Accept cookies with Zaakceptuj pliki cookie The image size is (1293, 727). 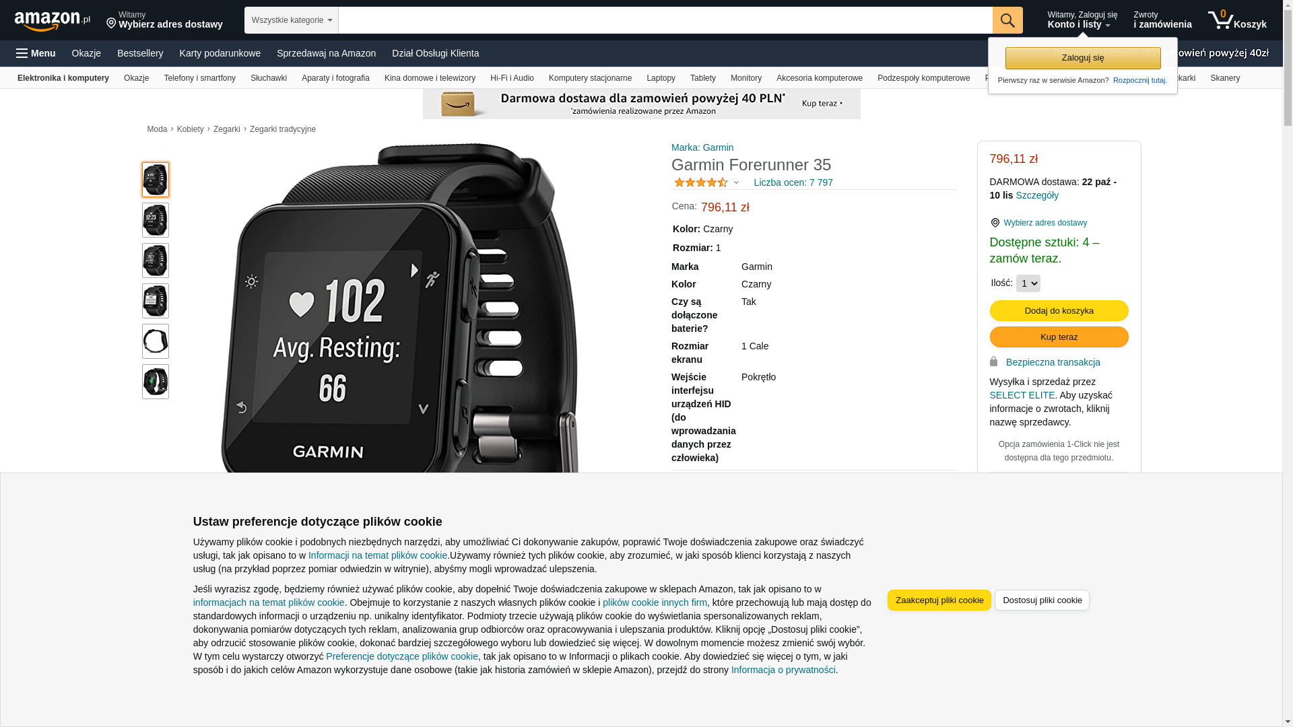(939, 600)
